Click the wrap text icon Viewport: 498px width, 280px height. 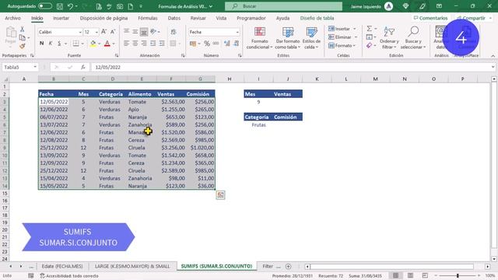tap(174, 32)
